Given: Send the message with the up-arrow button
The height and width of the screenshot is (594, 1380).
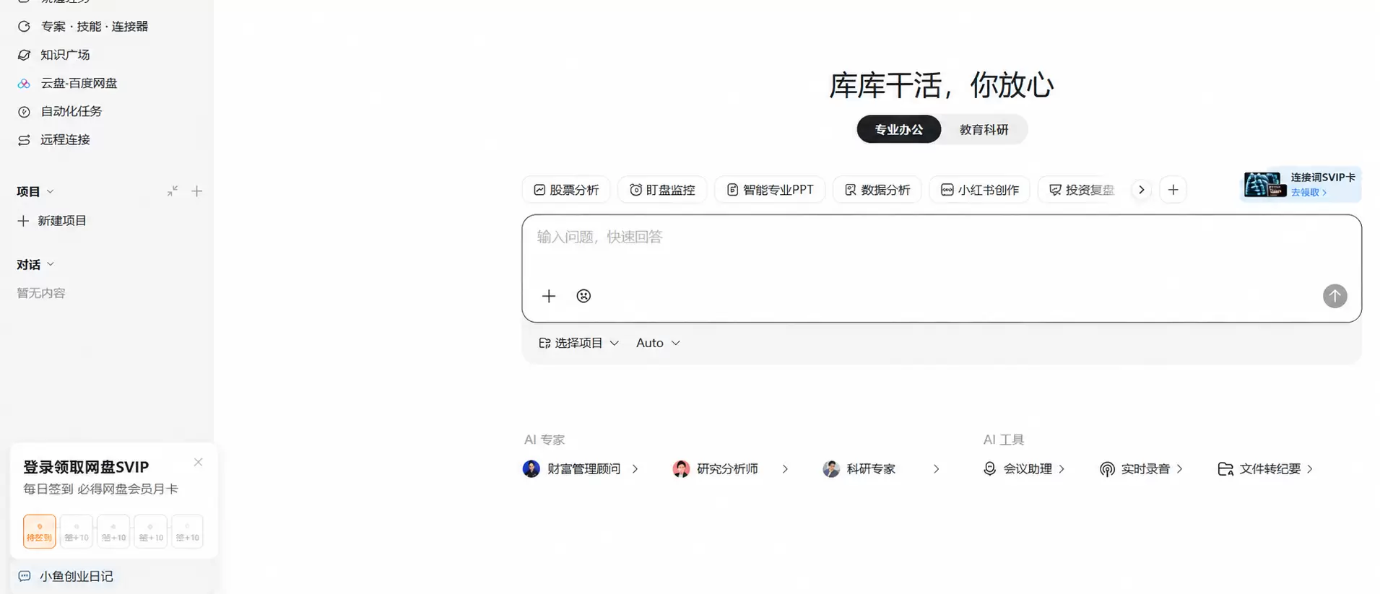Looking at the screenshot, I should [x=1335, y=296].
